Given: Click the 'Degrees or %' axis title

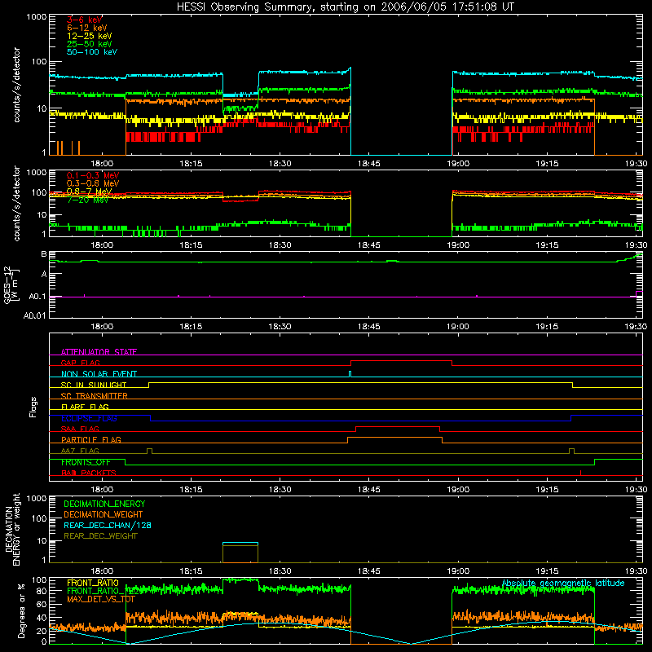Looking at the screenshot, I should (21, 610).
